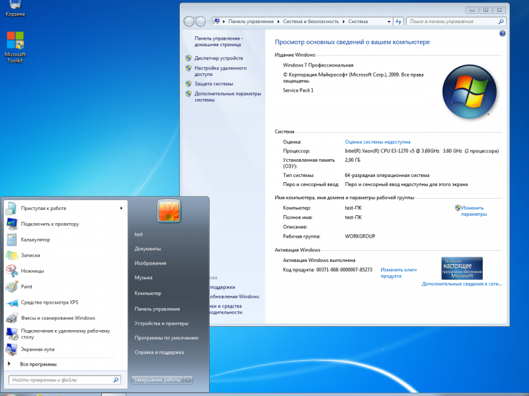This screenshot has width=529, height=396.
Task: Open the Документы start menu item
Action: tap(147, 249)
